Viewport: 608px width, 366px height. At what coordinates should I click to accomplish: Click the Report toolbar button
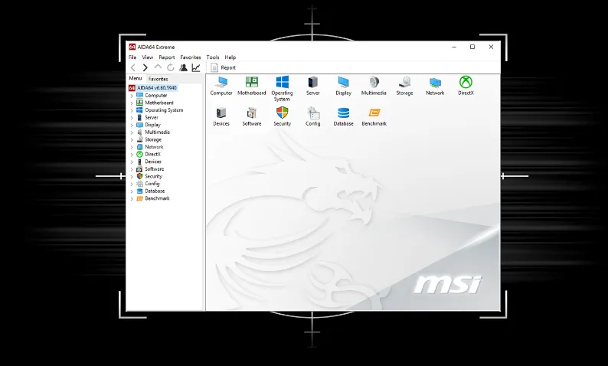224,67
